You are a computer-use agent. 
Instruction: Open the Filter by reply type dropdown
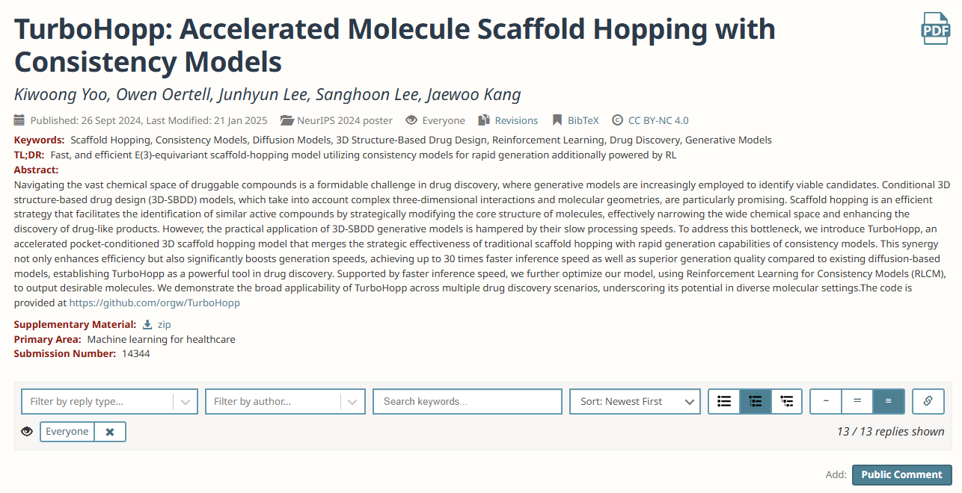pos(109,401)
